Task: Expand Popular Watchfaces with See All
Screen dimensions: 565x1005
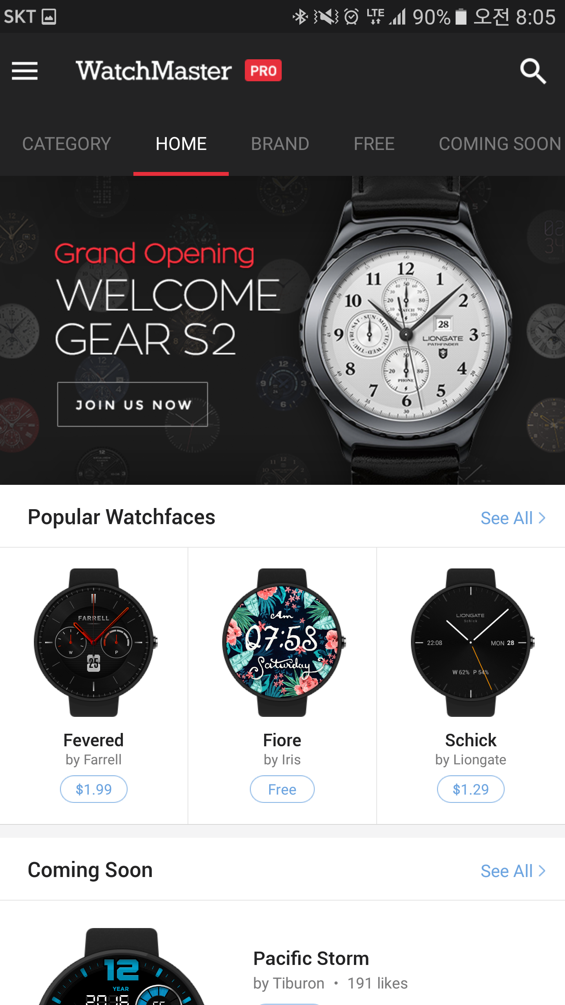Action: [513, 518]
